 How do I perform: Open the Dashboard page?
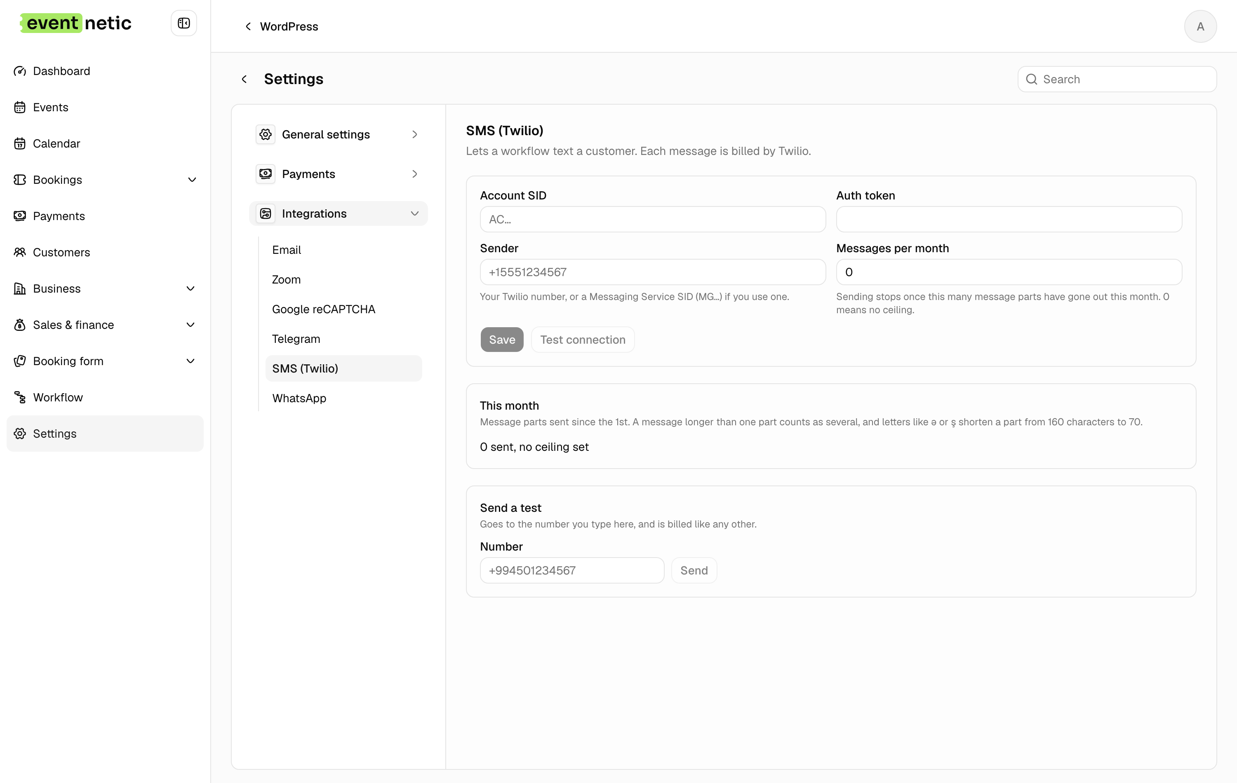pyautogui.click(x=105, y=71)
